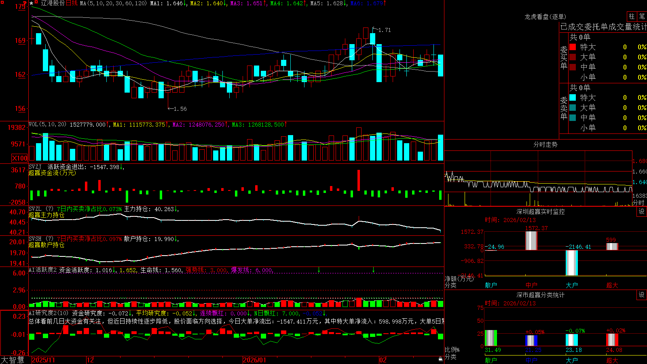This screenshot has width=647, height=364.
Task: Click the SVSH (7) indicator name
Action: (41, 239)
